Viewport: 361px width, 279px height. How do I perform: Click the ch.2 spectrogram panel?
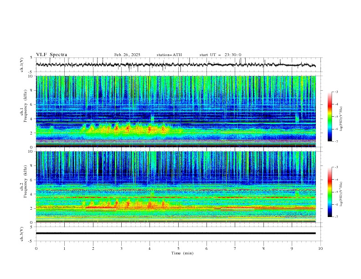[176, 187]
